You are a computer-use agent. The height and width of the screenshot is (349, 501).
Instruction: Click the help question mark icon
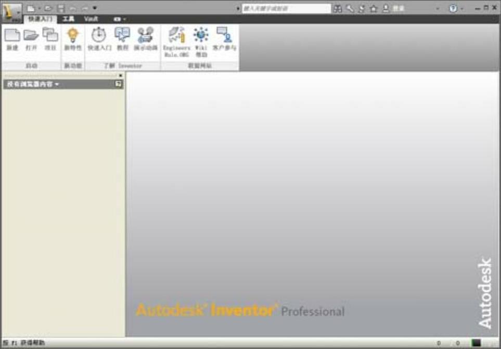coord(453,9)
